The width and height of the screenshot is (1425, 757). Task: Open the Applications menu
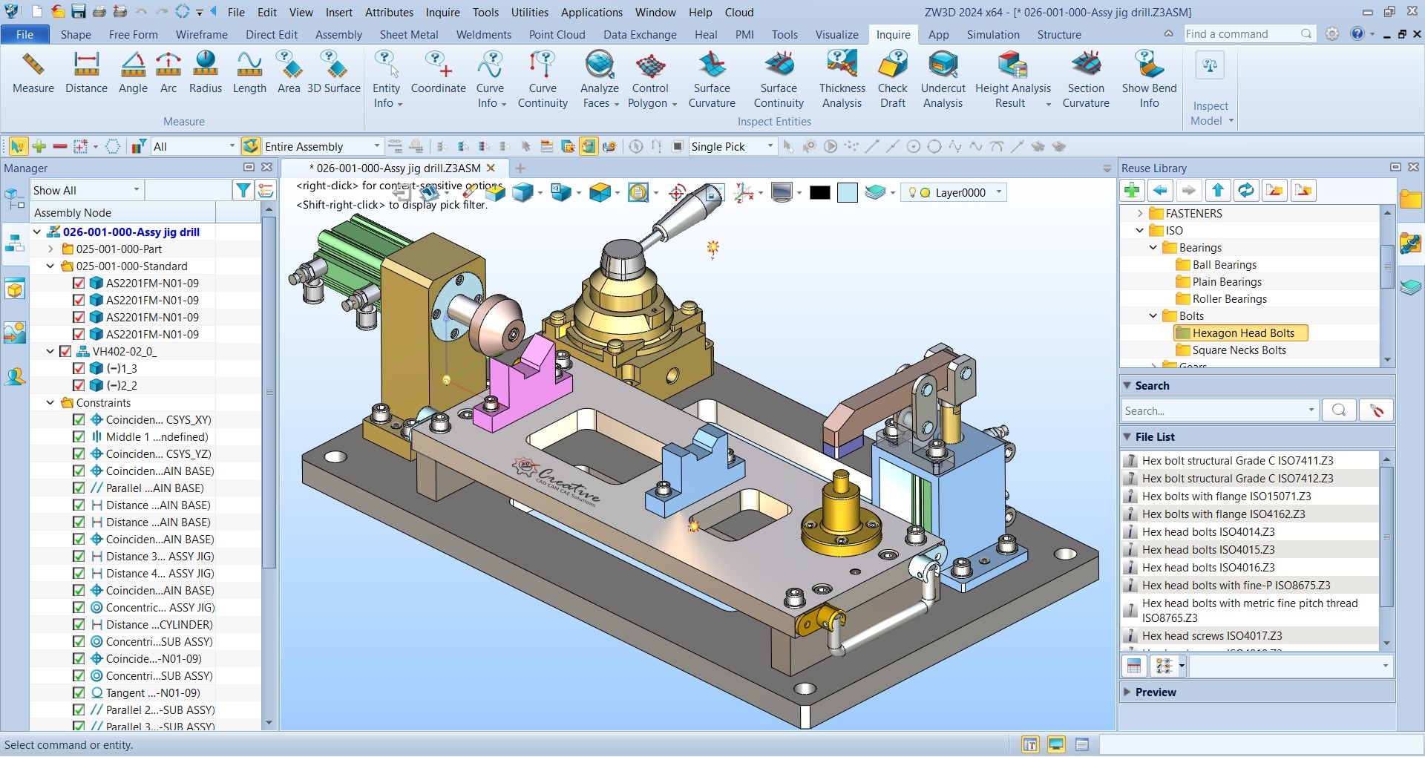592,12
